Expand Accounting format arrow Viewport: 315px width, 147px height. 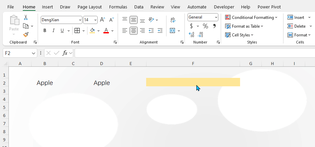click(x=198, y=26)
